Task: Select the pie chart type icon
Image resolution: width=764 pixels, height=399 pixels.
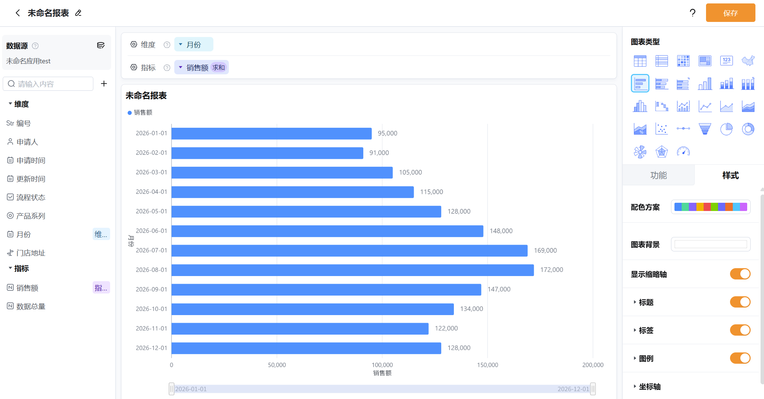Action: (726, 129)
